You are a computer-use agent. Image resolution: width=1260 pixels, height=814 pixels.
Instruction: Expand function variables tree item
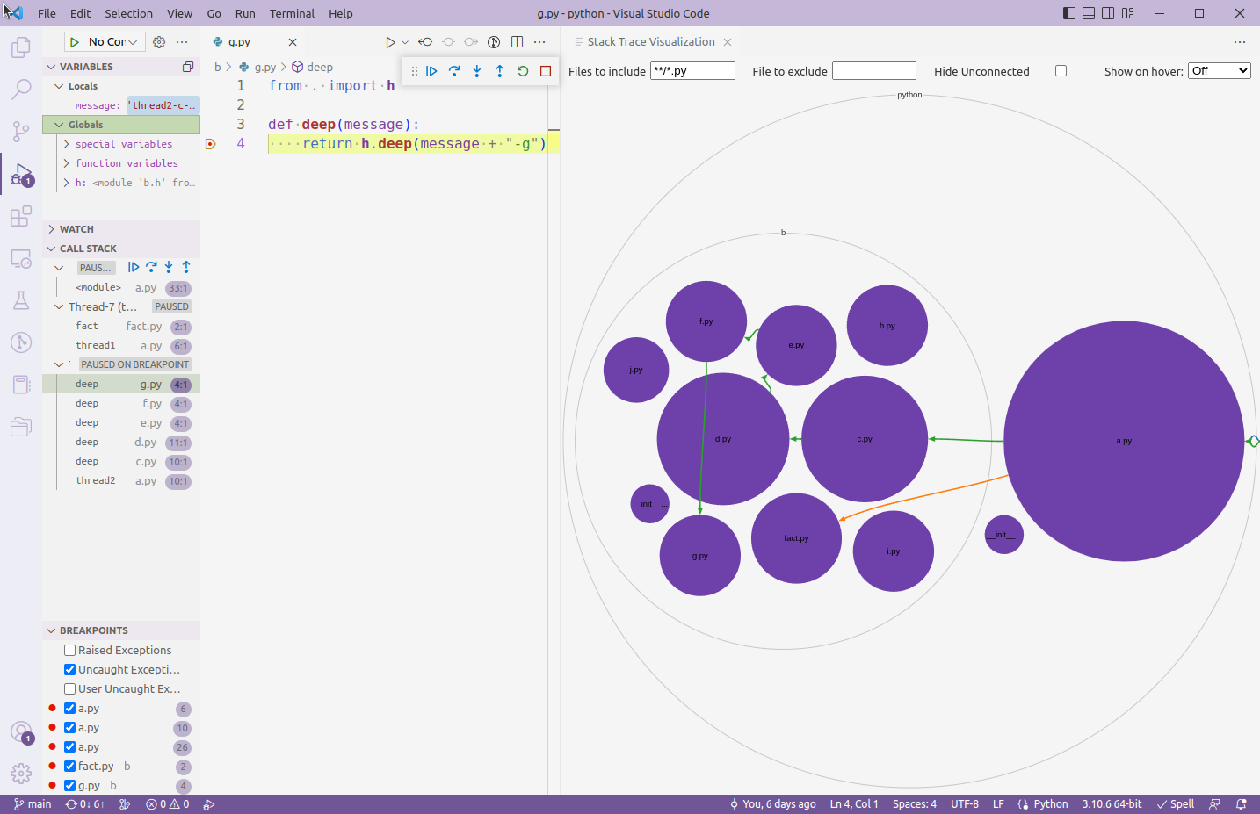tap(66, 163)
